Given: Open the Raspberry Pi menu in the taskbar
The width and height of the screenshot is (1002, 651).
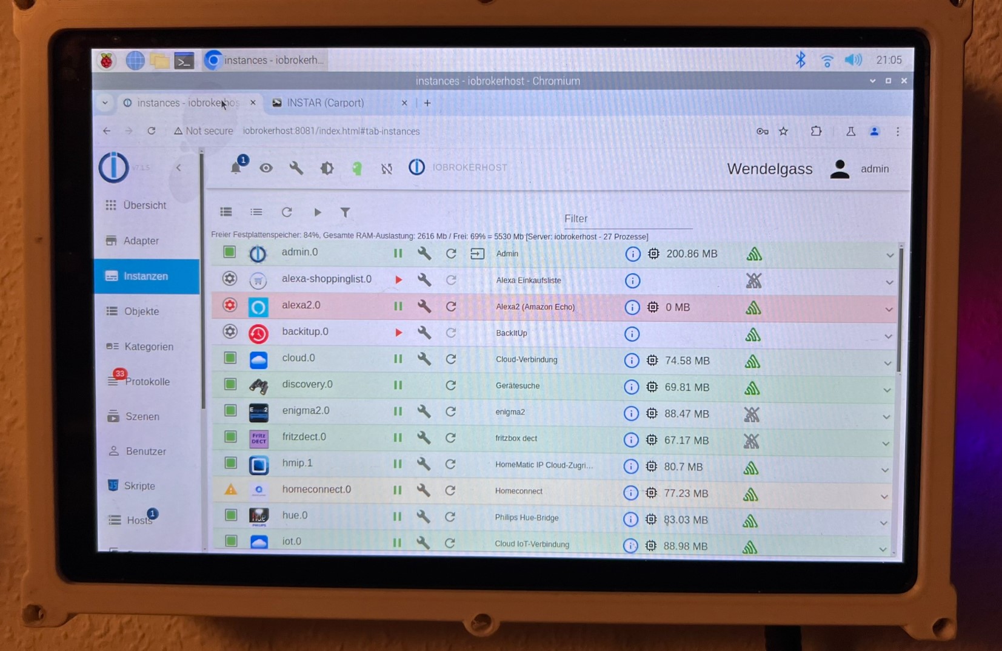Looking at the screenshot, I should tap(107, 59).
